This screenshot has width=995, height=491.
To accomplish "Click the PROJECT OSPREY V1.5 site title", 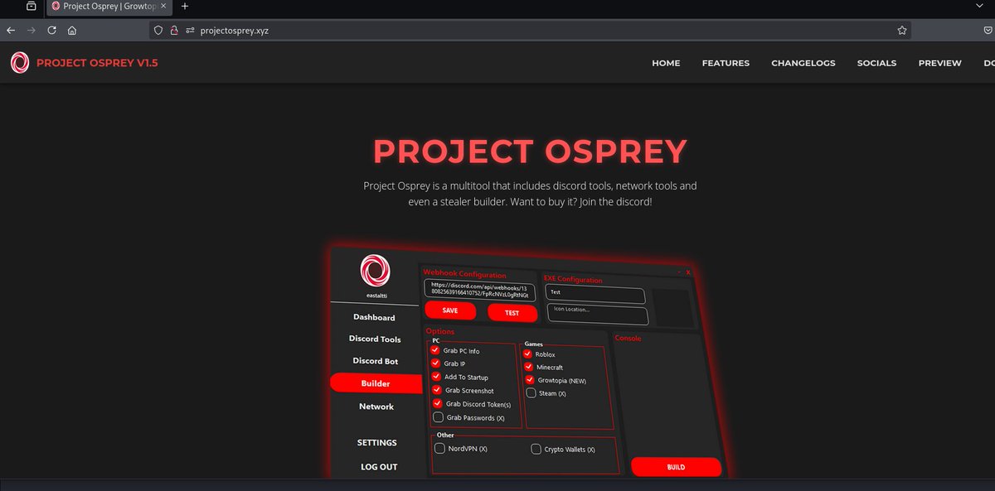I will coord(97,63).
